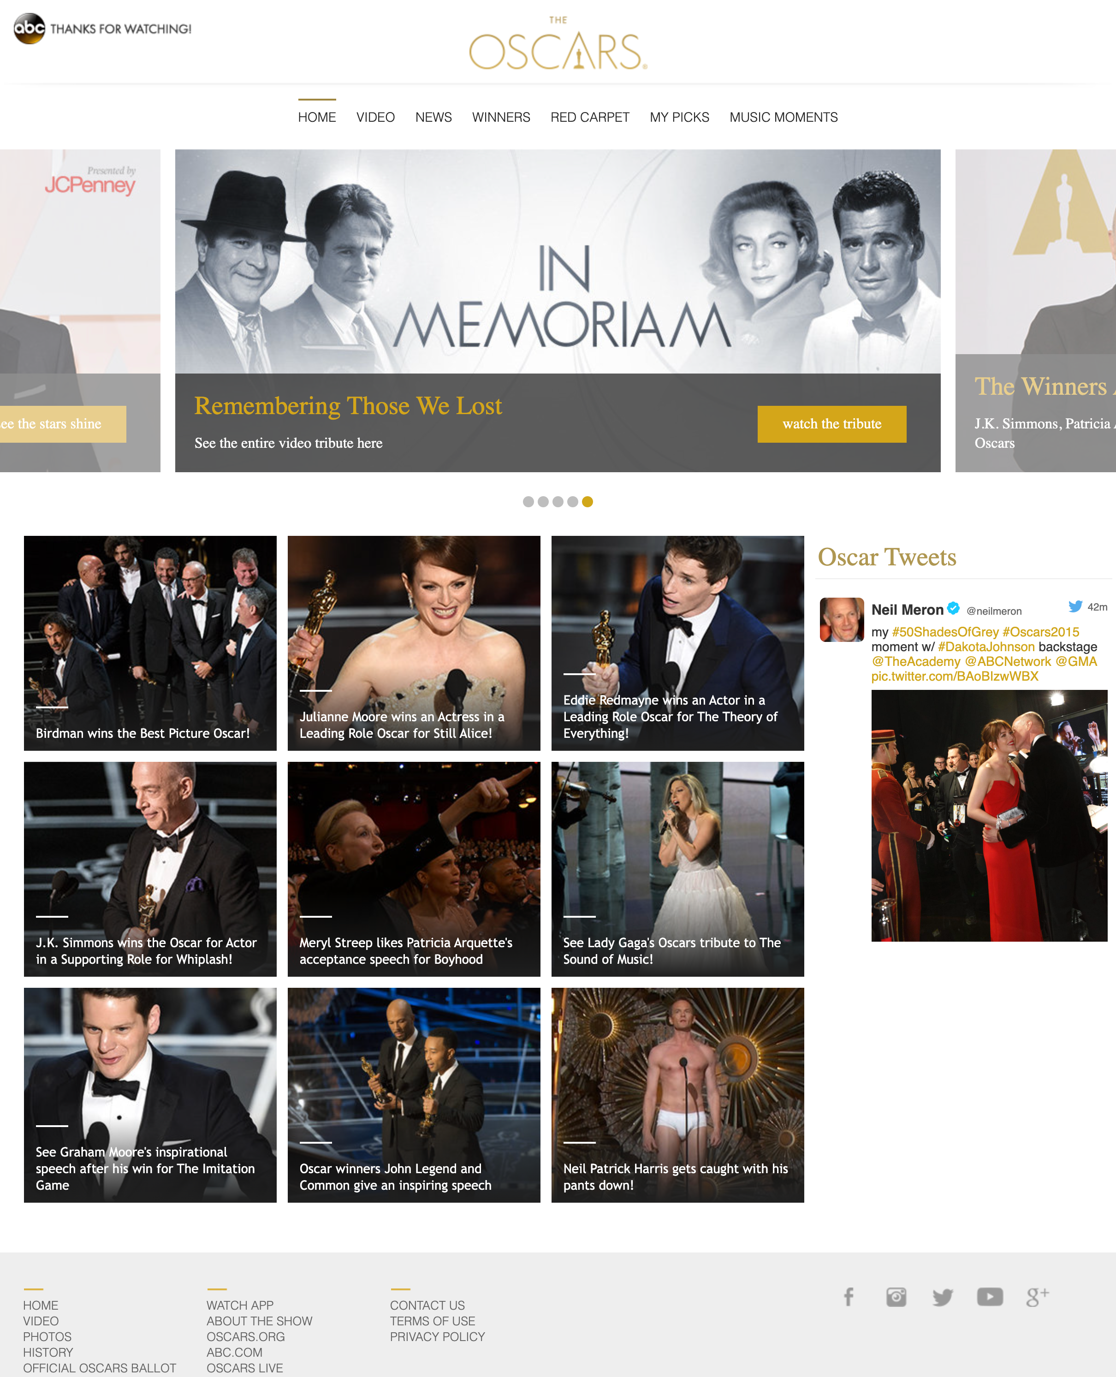Open the Instagram social icon in footer

click(x=896, y=1297)
